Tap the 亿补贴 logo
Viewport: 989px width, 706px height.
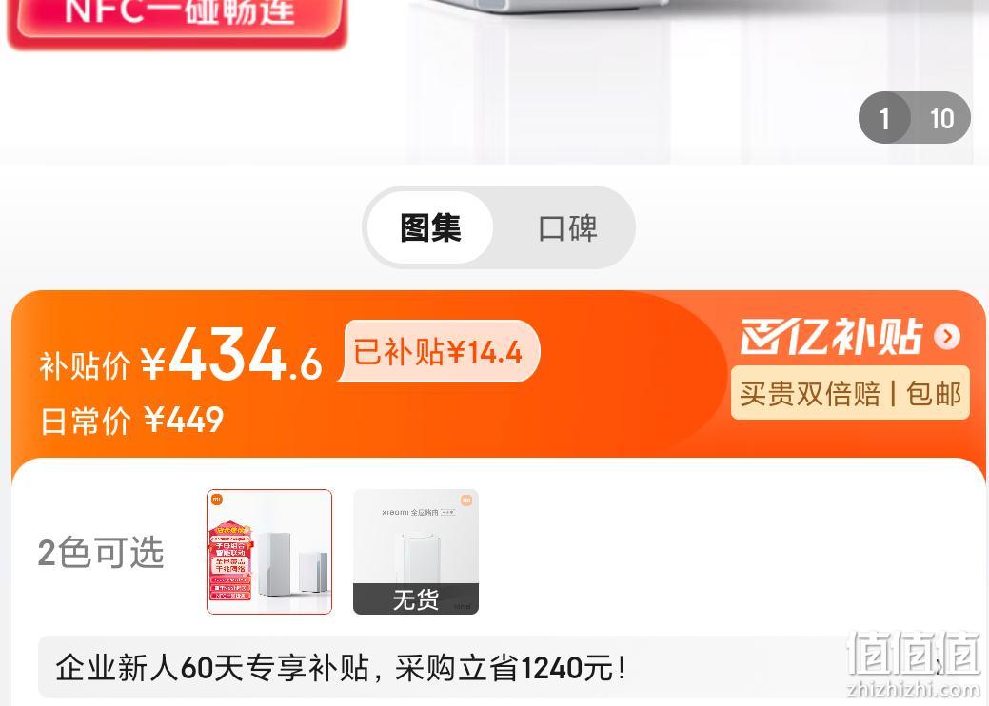[x=832, y=336]
